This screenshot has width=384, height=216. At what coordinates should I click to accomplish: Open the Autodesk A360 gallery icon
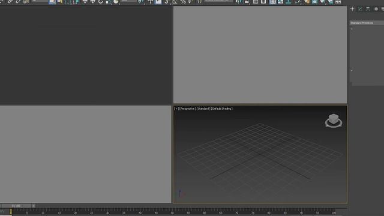(x=338, y=2)
